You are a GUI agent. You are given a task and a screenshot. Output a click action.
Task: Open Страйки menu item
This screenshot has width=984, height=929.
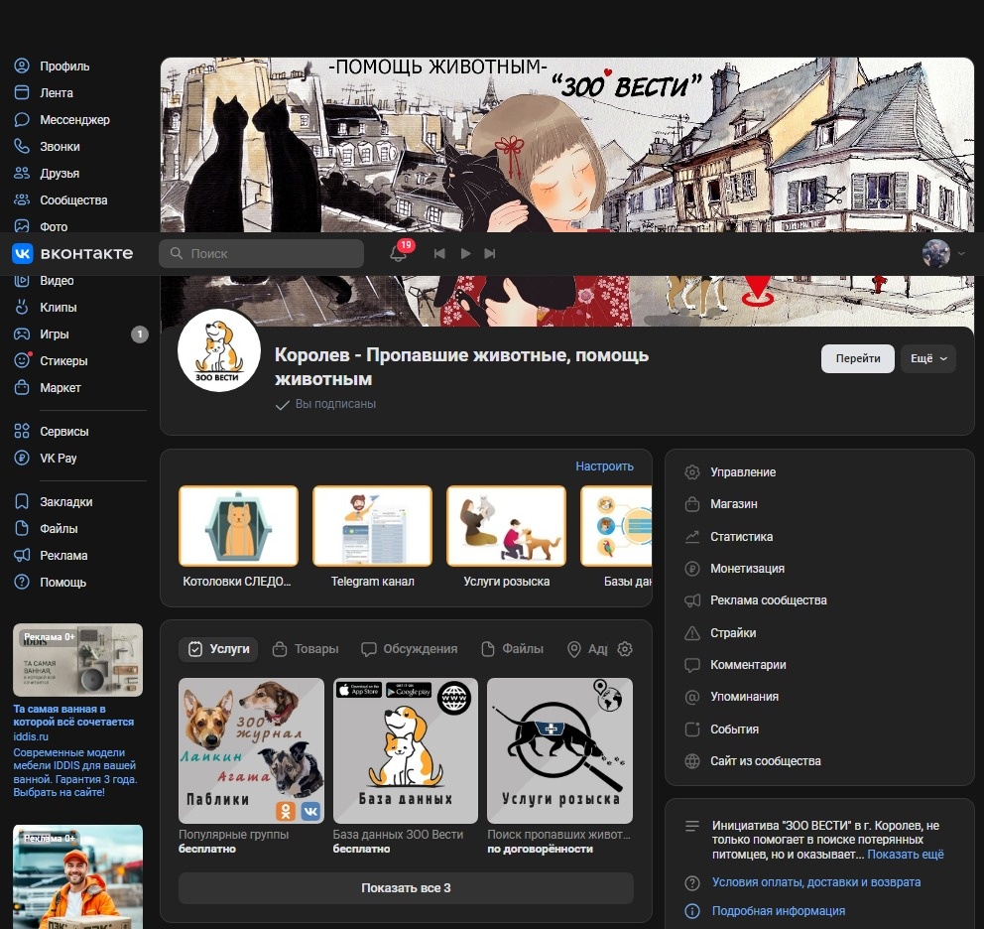pyautogui.click(x=720, y=633)
